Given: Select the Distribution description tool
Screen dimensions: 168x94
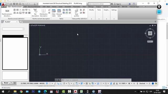Looking at the screenshot, I should click(44, 13).
